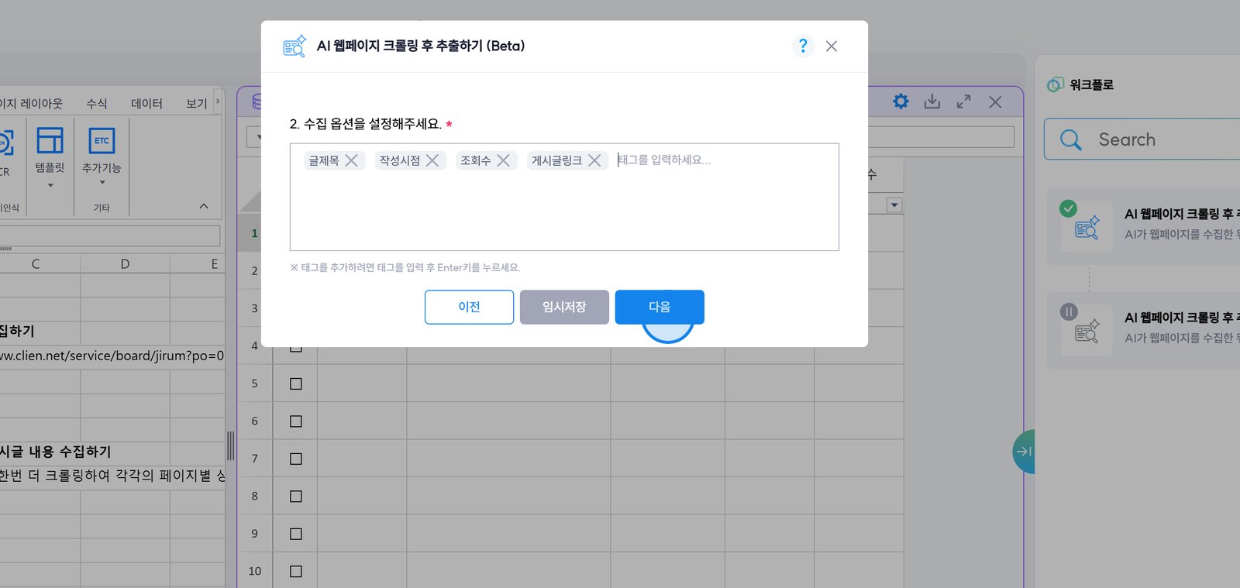This screenshot has width=1240, height=588.
Task: Select the completed crawling workflow card icon
Action: coord(1087,227)
